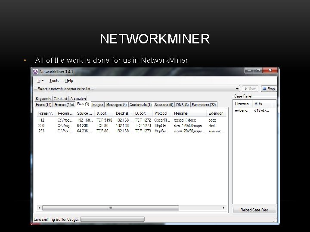
Task: Switch to the DNS (3) tab
Action: (x=182, y=104)
